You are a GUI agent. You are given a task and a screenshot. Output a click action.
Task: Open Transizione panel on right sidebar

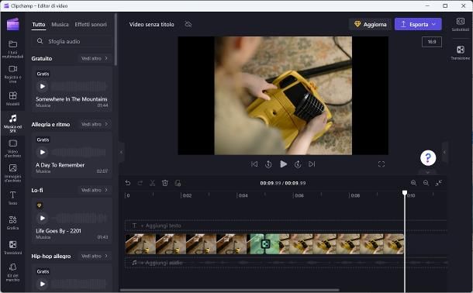461,53
